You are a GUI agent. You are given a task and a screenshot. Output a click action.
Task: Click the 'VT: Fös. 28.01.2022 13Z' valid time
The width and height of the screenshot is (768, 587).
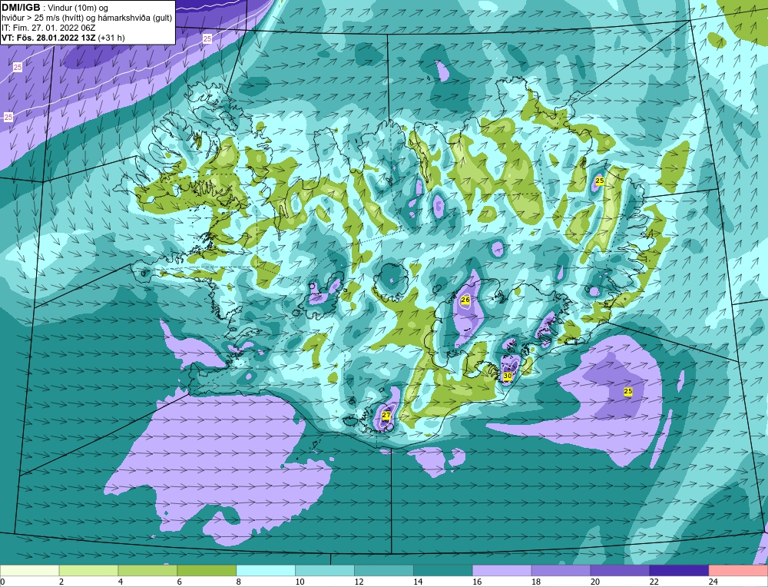(x=49, y=38)
